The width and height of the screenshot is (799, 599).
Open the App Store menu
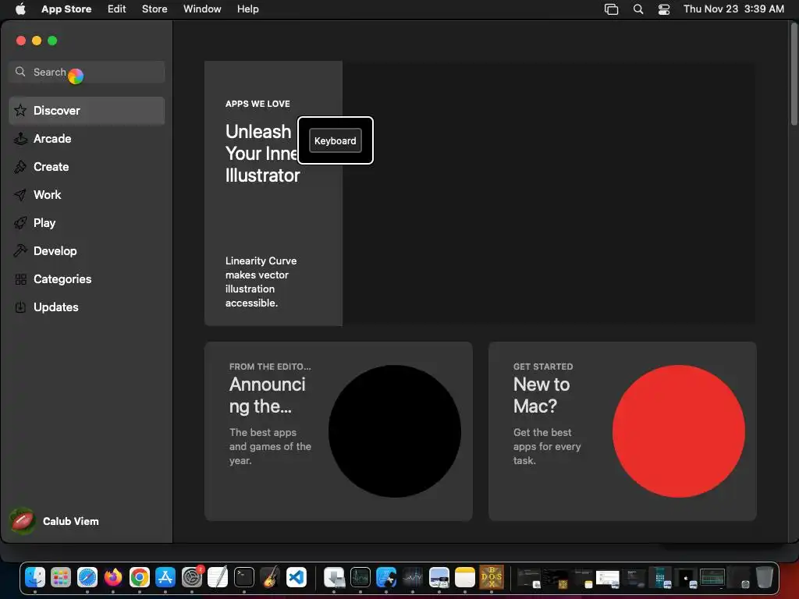(66, 9)
